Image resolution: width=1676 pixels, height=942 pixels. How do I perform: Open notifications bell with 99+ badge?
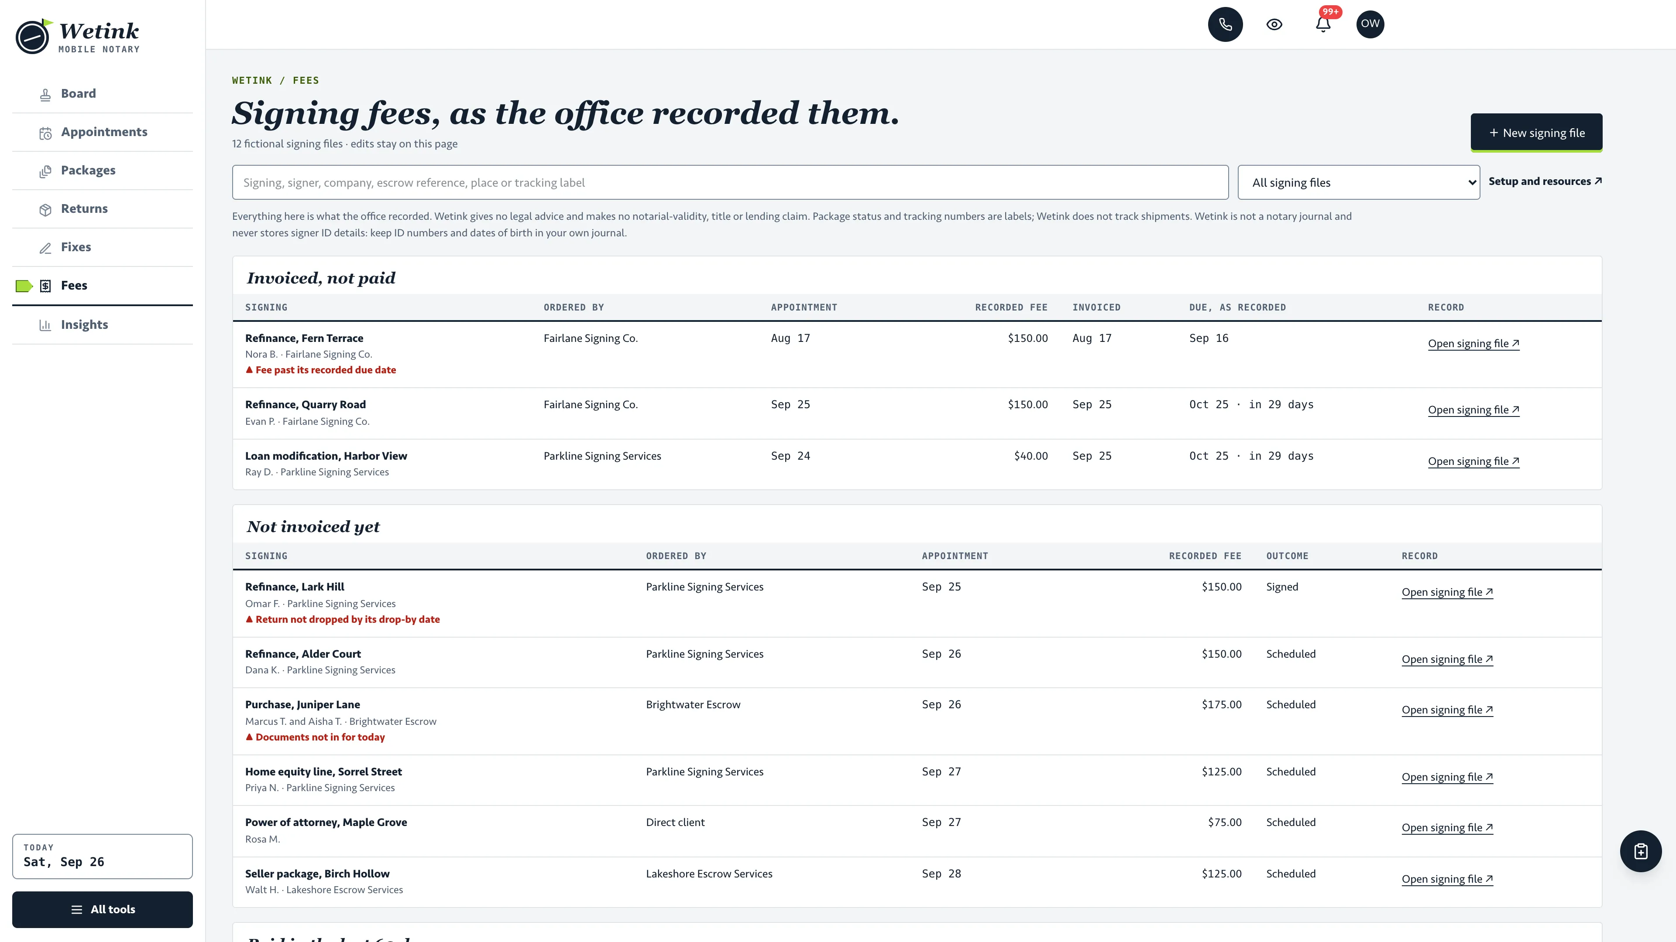pos(1323,24)
